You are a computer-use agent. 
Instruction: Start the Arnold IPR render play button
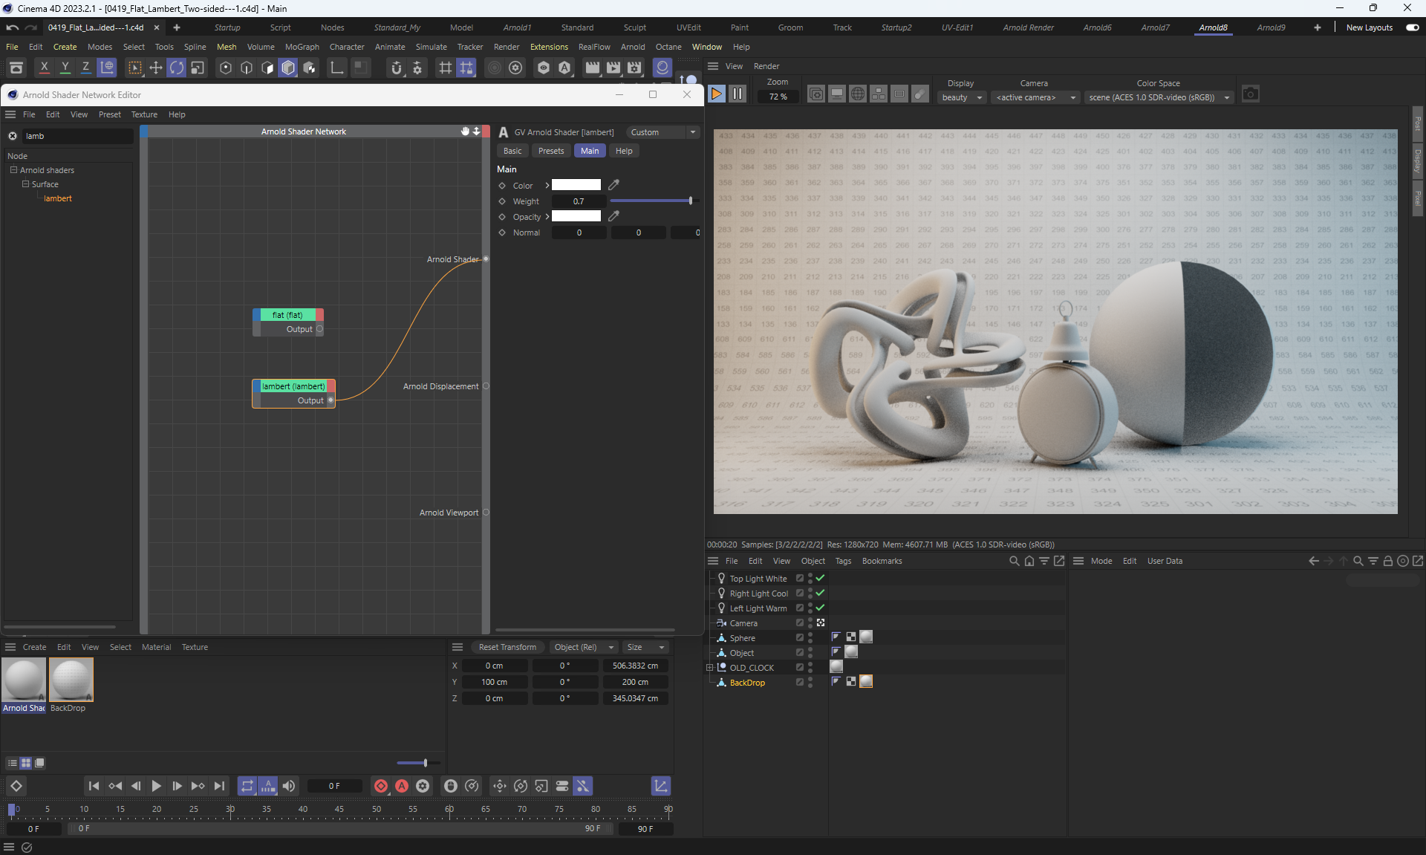coord(716,94)
